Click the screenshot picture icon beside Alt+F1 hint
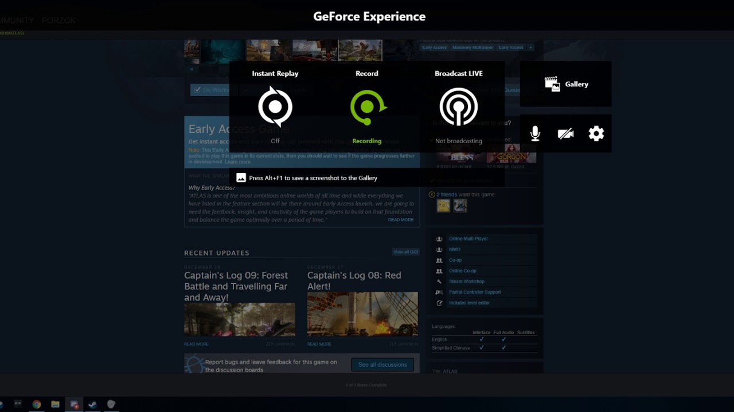 241,178
